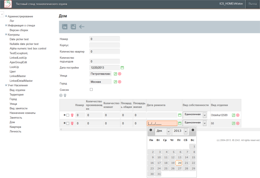Open lookup icon for Вид отделки 50 row
The width and height of the screenshot is (260, 178).
click(234, 123)
